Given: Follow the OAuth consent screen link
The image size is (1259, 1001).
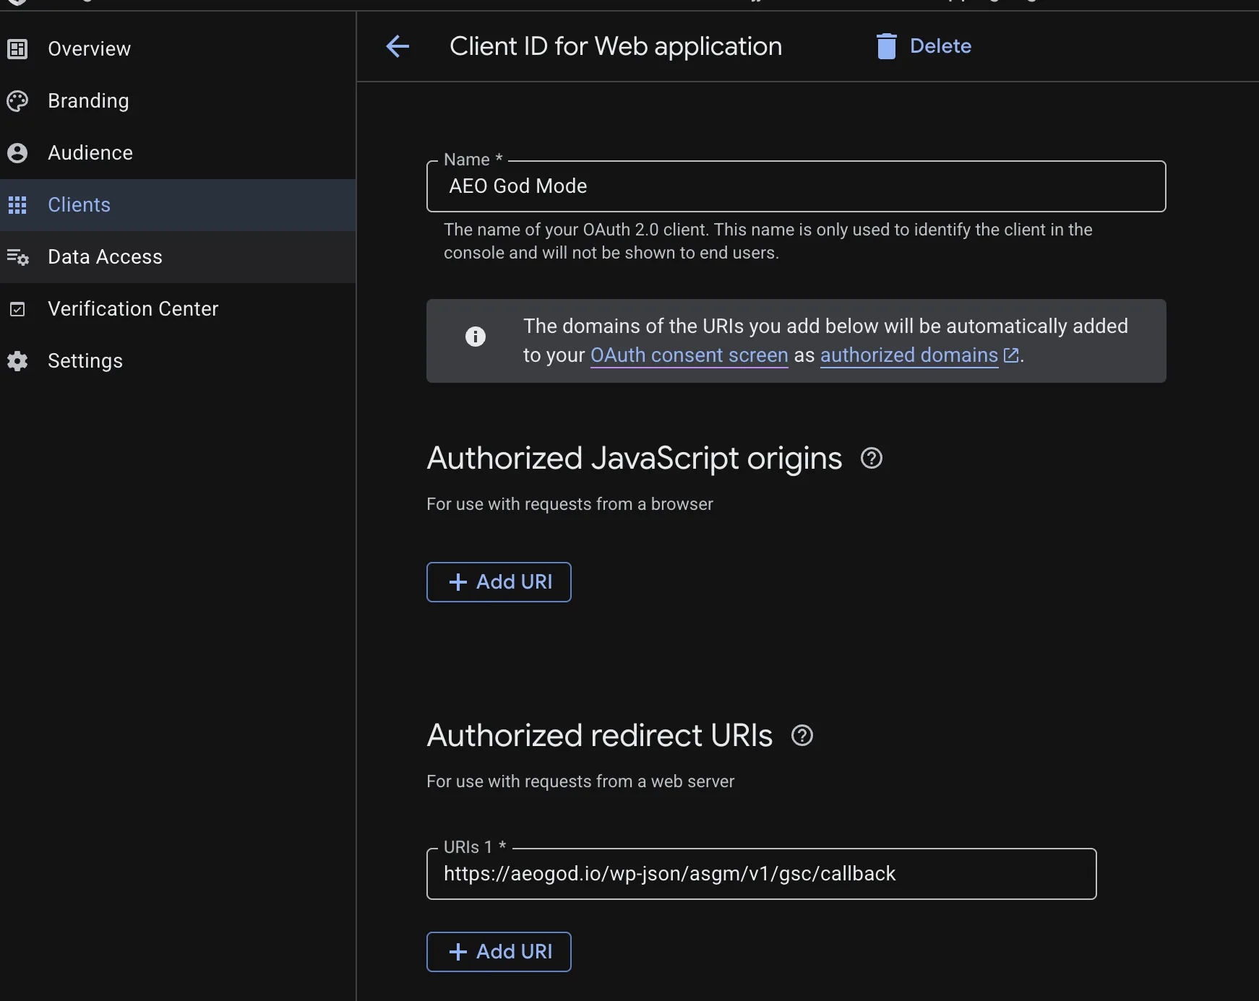Looking at the screenshot, I should 689,355.
